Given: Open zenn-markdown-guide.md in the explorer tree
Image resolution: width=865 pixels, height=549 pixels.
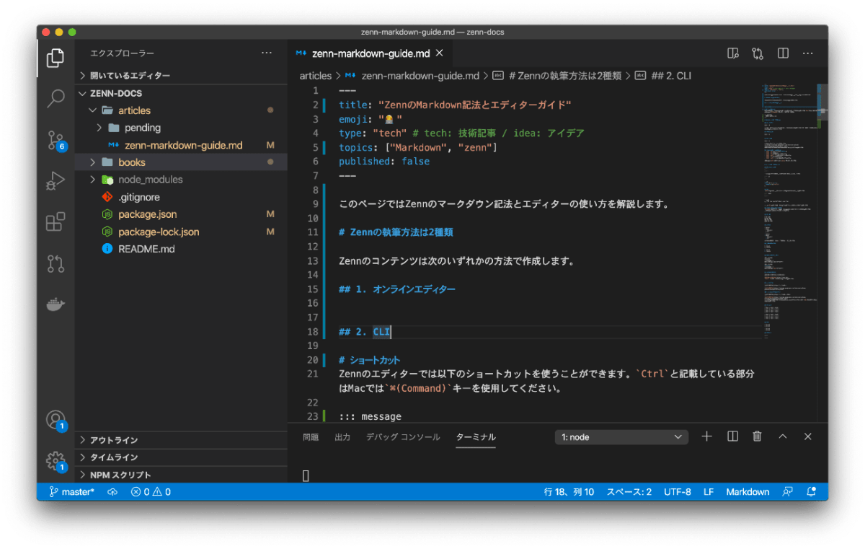Looking at the screenshot, I should coord(181,145).
